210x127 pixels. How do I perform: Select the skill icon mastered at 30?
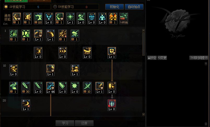[26, 88]
